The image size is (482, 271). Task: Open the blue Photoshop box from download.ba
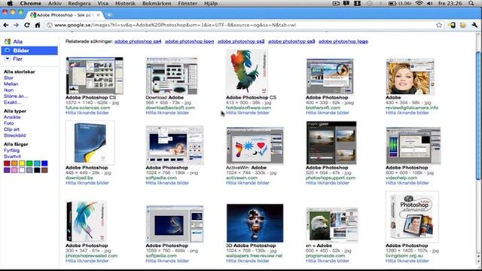pos(90,142)
